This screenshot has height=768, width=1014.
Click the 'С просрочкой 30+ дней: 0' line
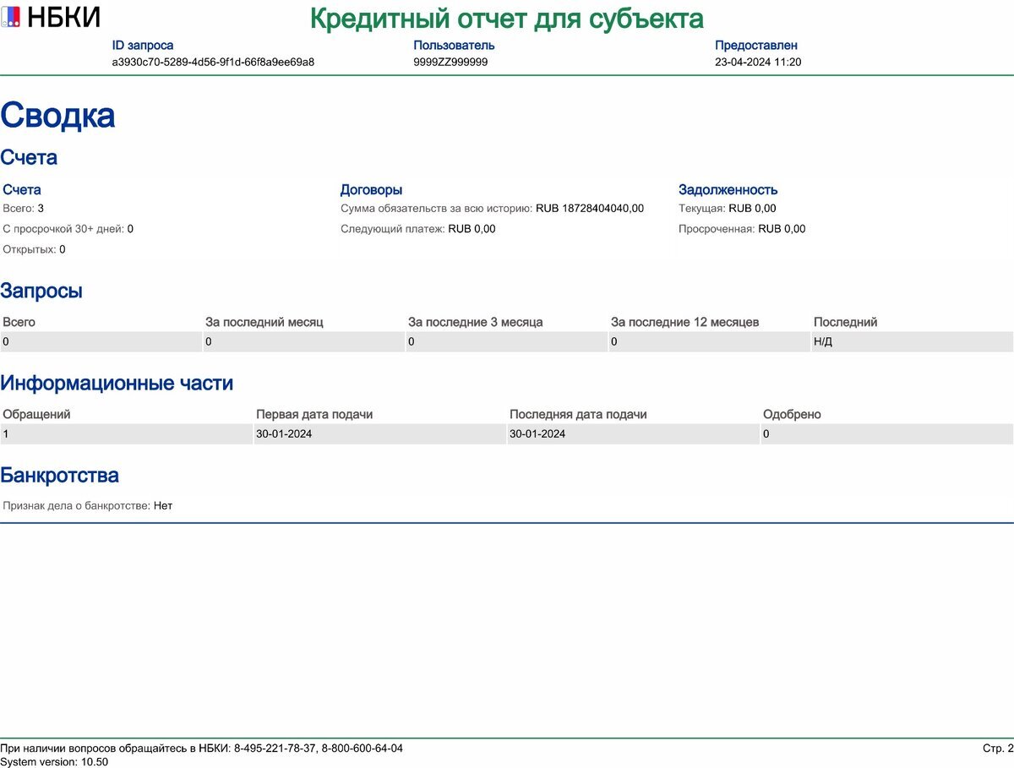point(68,228)
